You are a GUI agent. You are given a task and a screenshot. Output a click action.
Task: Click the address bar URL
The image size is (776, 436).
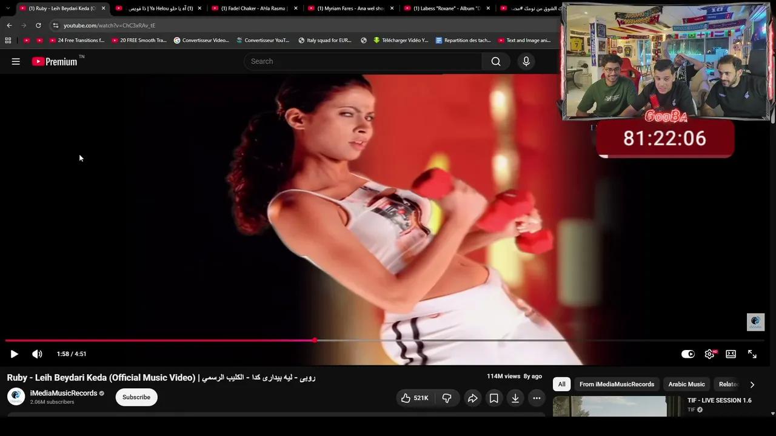[110, 25]
